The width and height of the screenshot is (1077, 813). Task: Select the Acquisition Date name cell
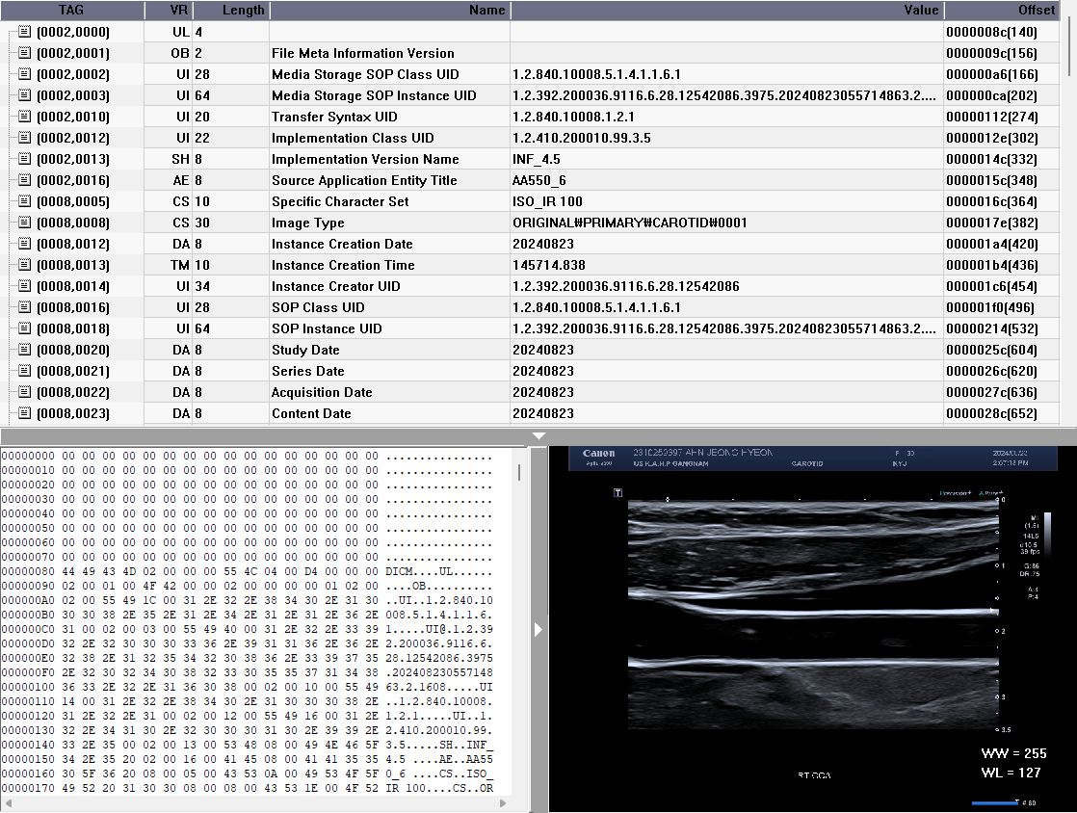(x=322, y=392)
